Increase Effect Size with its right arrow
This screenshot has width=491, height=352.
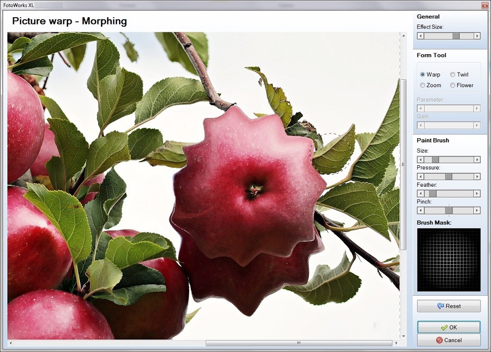[477, 35]
